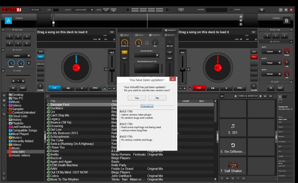Open Master Effect dropdown

coord(157,56)
